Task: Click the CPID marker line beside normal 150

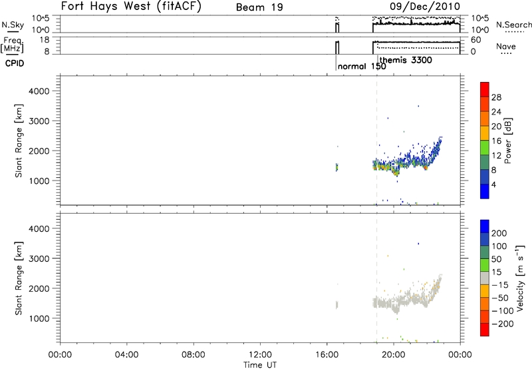Action: [x=336, y=63]
